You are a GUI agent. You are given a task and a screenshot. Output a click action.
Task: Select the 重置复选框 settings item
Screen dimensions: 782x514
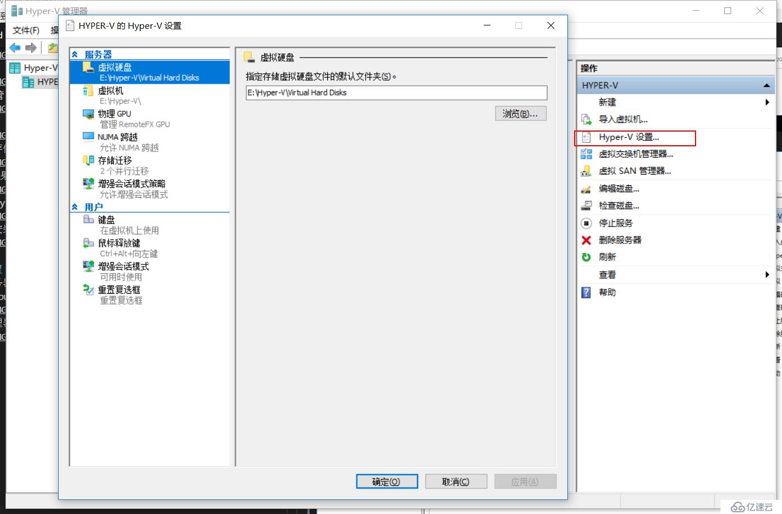pos(150,294)
